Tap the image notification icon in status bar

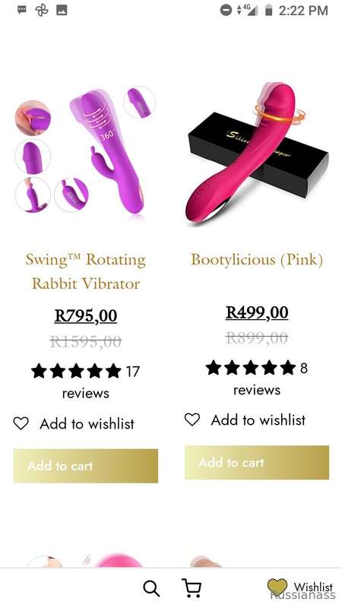click(62, 10)
